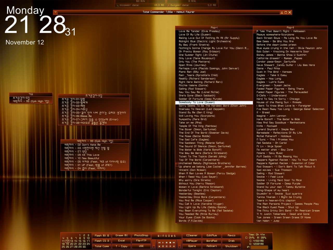The image size is (333, 250).
Task: Open KMPlayer from the launcher bar
Action: point(192,241)
